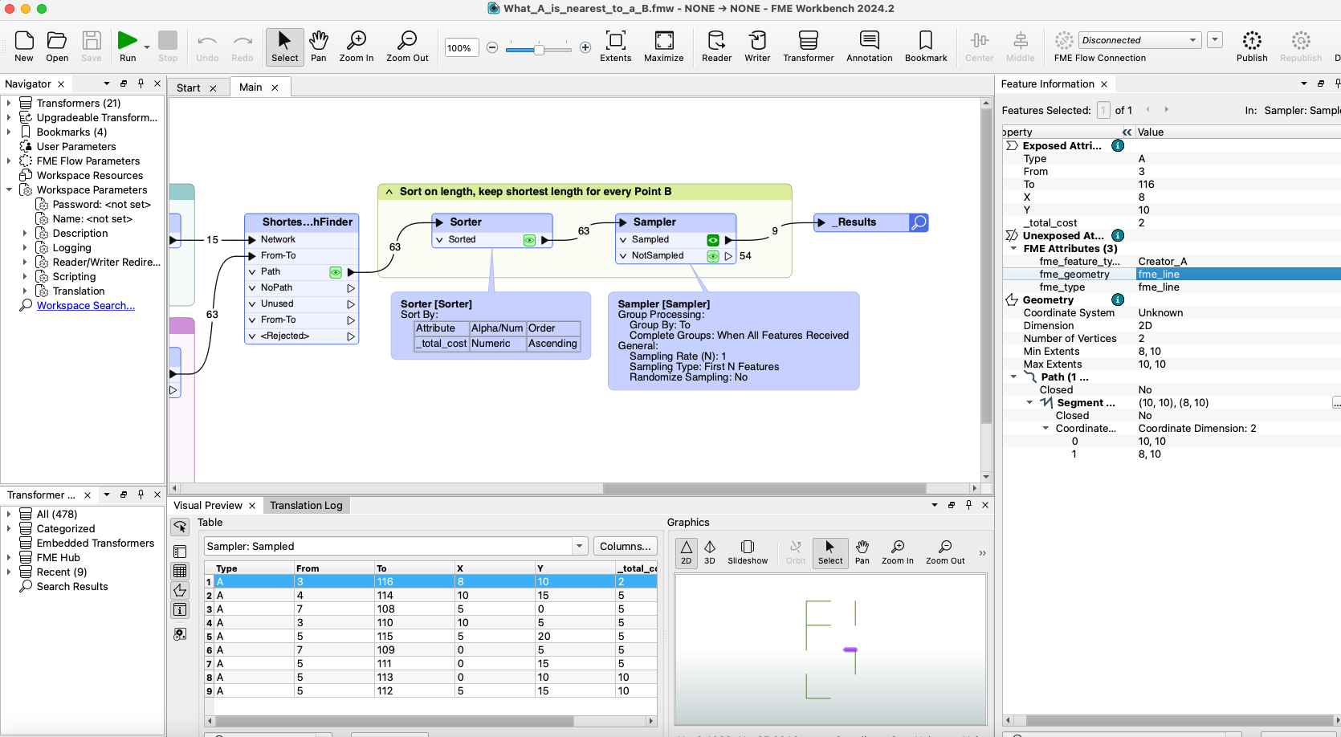Click Search Results in Transformer gallery

coord(72,586)
